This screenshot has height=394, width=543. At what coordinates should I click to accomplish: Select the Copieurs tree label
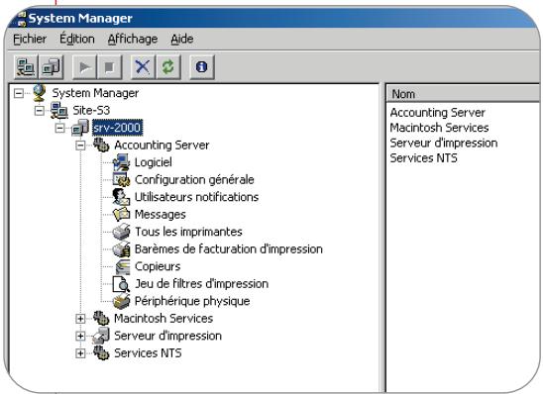click(158, 266)
